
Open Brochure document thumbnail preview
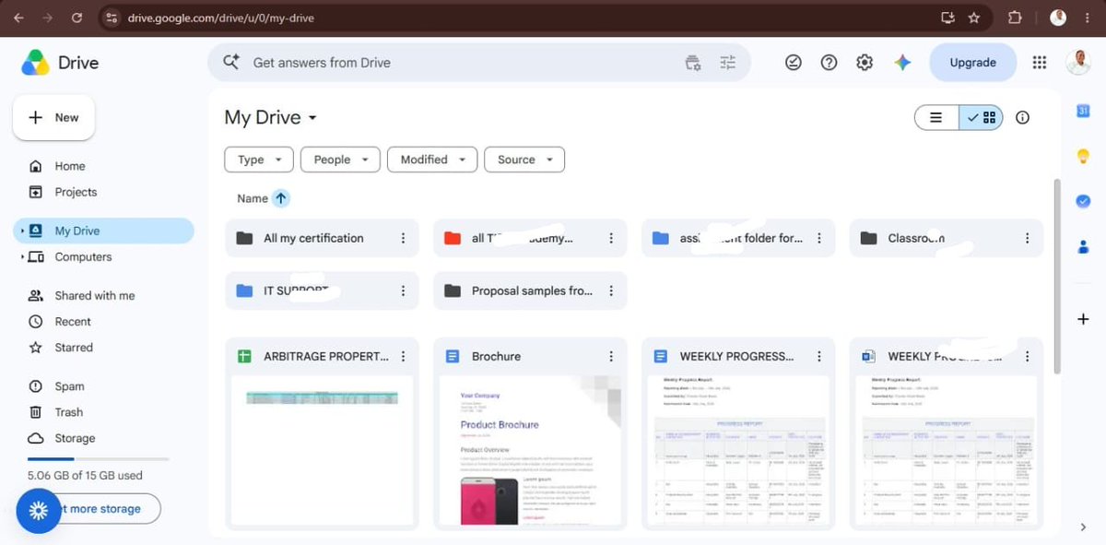[x=530, y=452]
